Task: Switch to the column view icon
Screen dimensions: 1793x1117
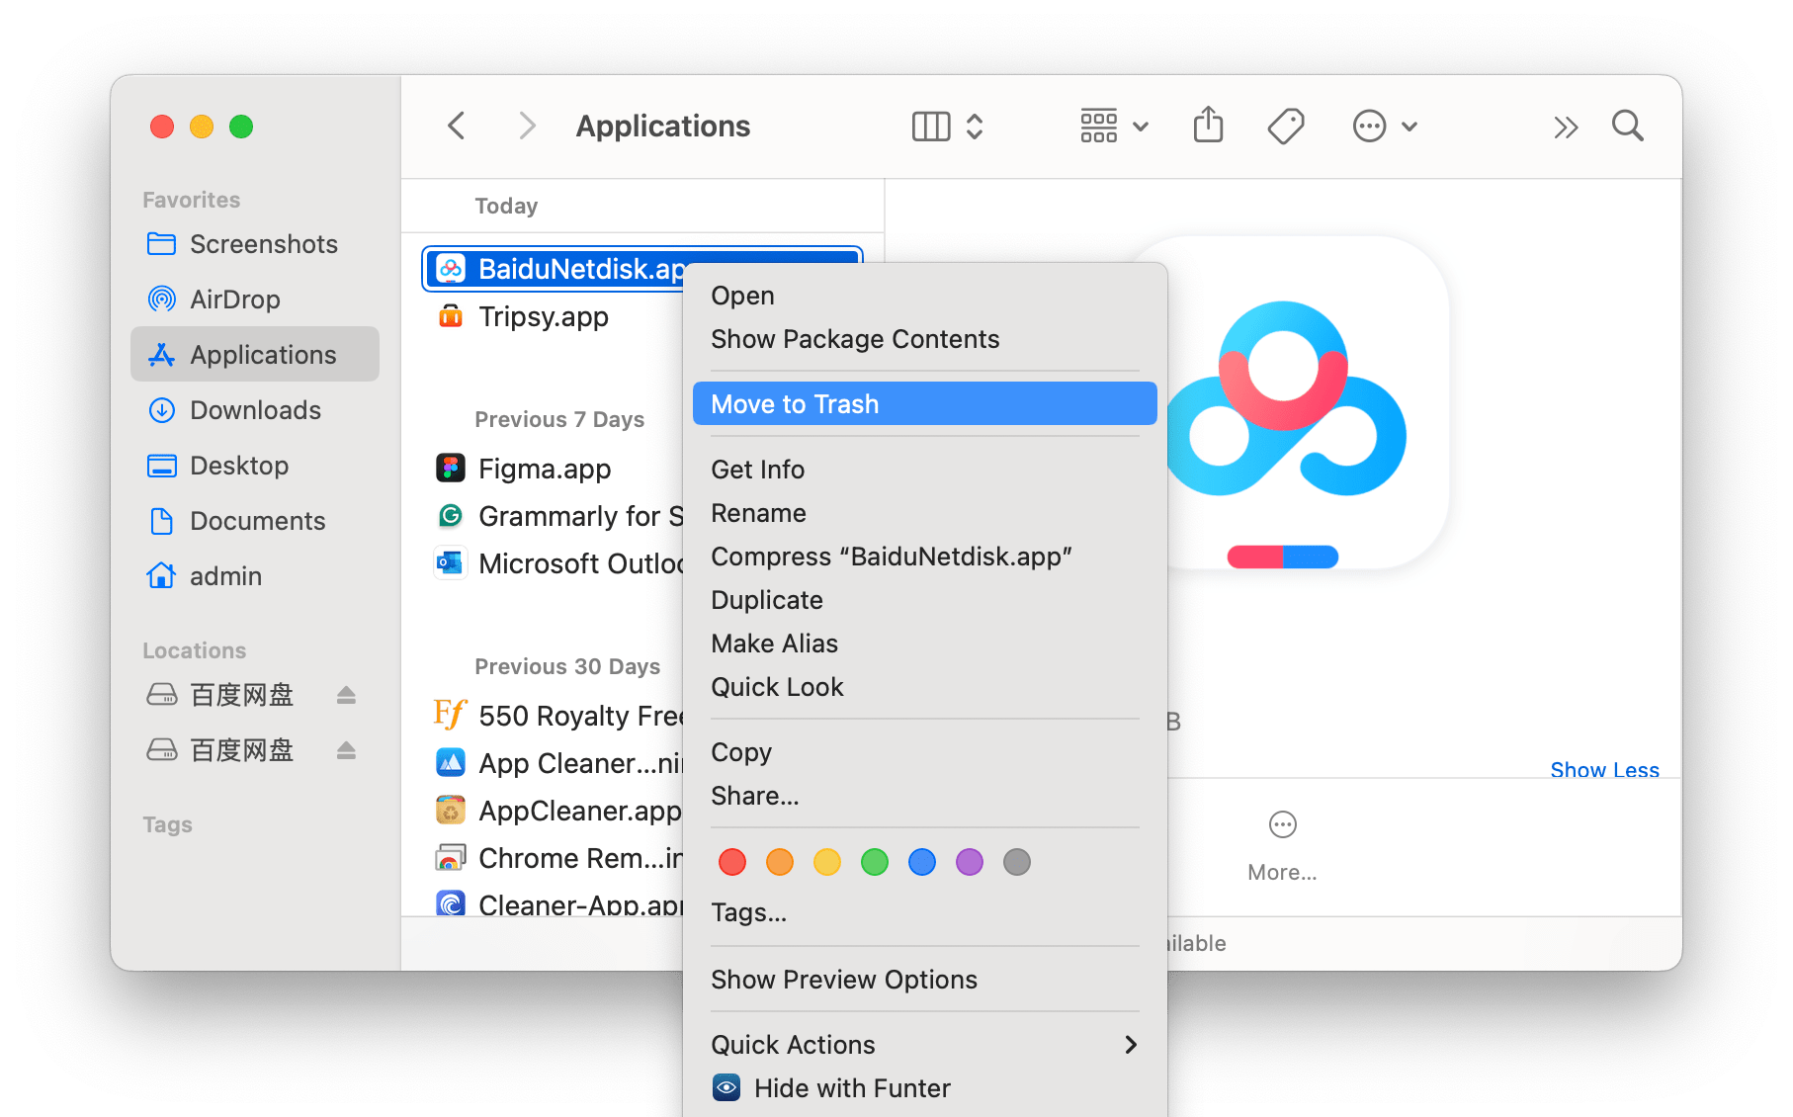Action: 930,127
